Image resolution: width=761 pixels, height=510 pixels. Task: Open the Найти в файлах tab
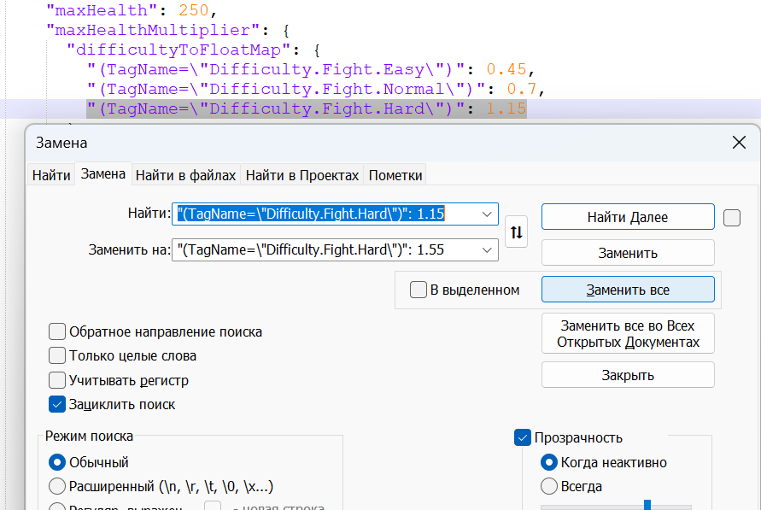pyautogui.click(x=185, y=175)
